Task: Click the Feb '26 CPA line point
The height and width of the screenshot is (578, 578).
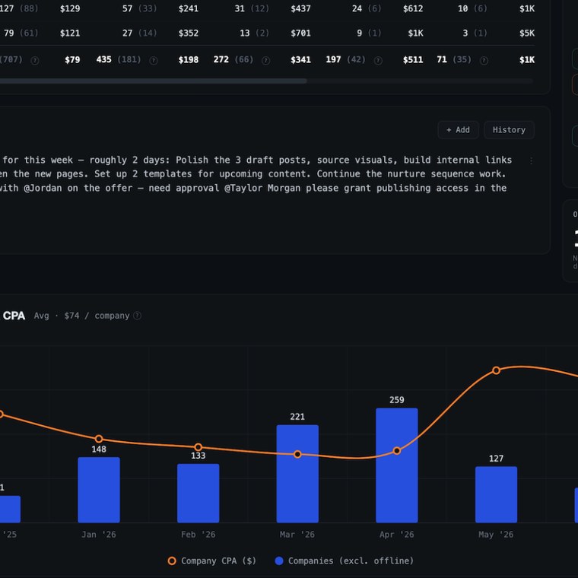Action: point(198,447)
